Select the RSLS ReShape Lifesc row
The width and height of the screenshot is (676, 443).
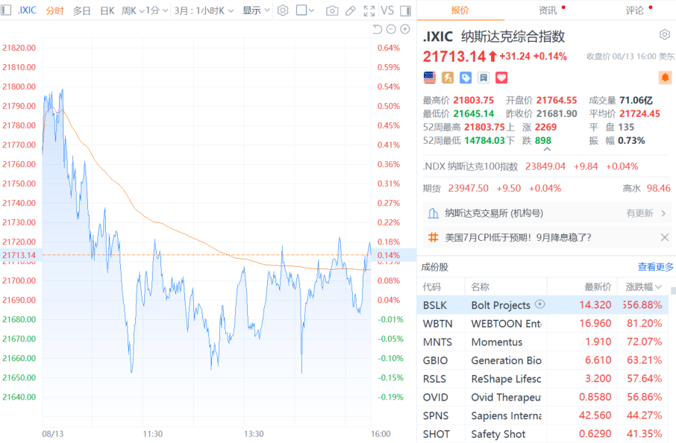point(542,379)
